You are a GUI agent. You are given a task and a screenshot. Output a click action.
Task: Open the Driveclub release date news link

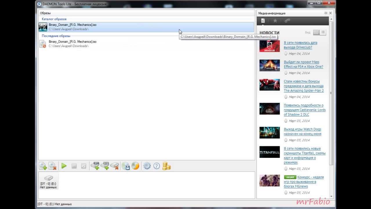(301, 45)
